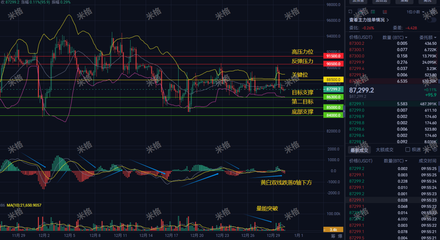Image resolution: width=440 pixels, height=240 pixels.
Task: Open the 1位小数 decimal precision dropdown
Action: [414, 12]
